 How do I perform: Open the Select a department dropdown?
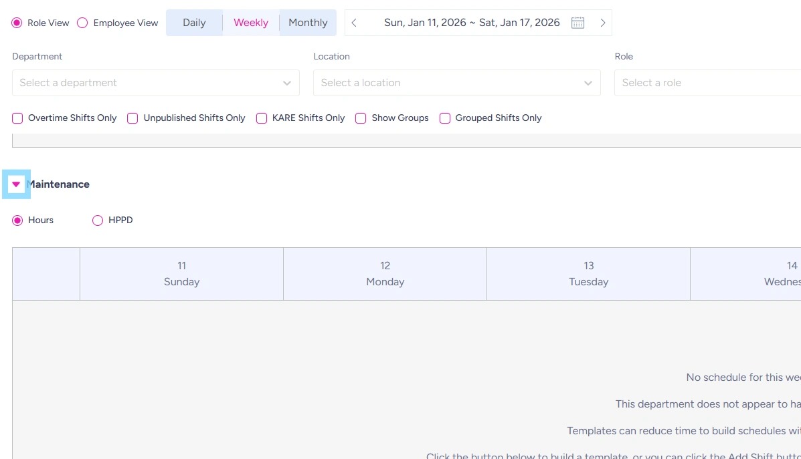[x=155, y=83]
